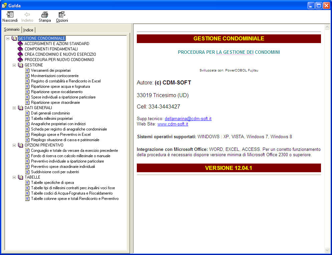Click the open book icon next to TABELLE

tap(21, 177)
